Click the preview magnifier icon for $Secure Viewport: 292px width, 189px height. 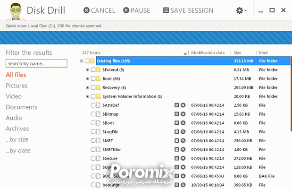click(x=183, y=159)
